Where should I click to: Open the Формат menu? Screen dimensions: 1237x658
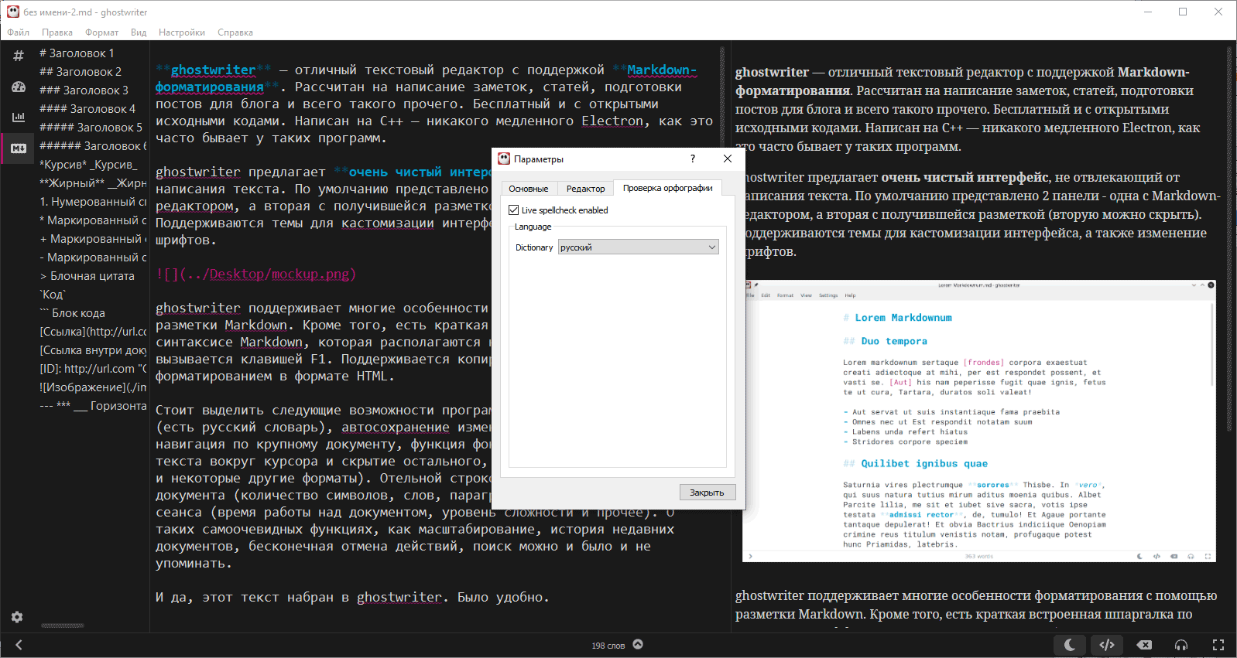(x=102, y=32)
